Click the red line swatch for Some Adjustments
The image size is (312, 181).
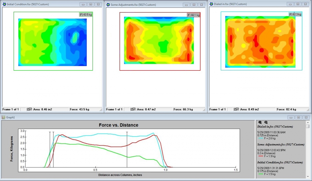click(x=260, y=156)
